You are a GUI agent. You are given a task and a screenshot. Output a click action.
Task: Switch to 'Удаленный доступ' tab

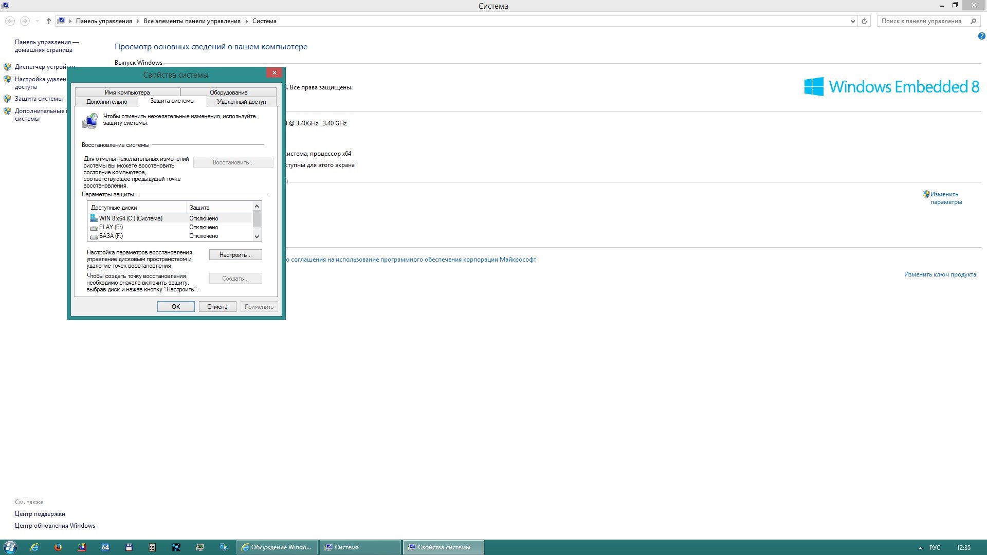(242, 102)
